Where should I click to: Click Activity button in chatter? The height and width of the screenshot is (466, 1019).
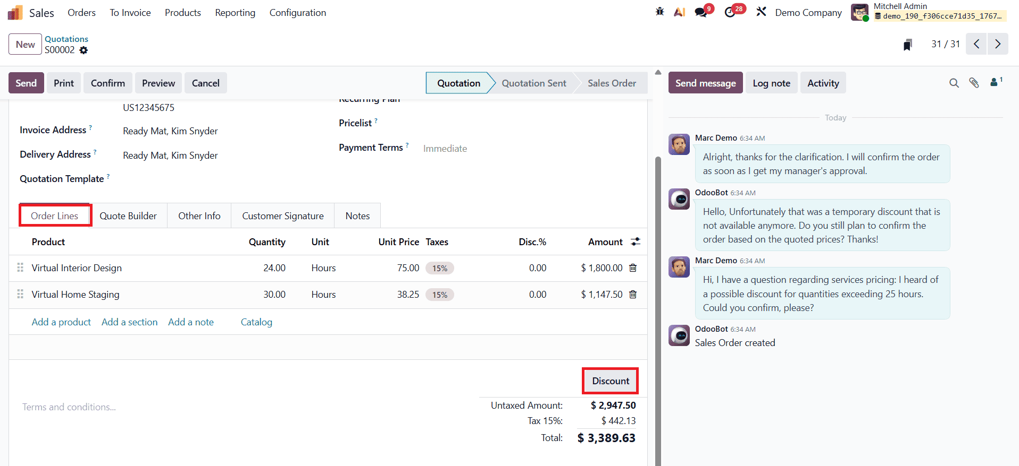[823, 83]
